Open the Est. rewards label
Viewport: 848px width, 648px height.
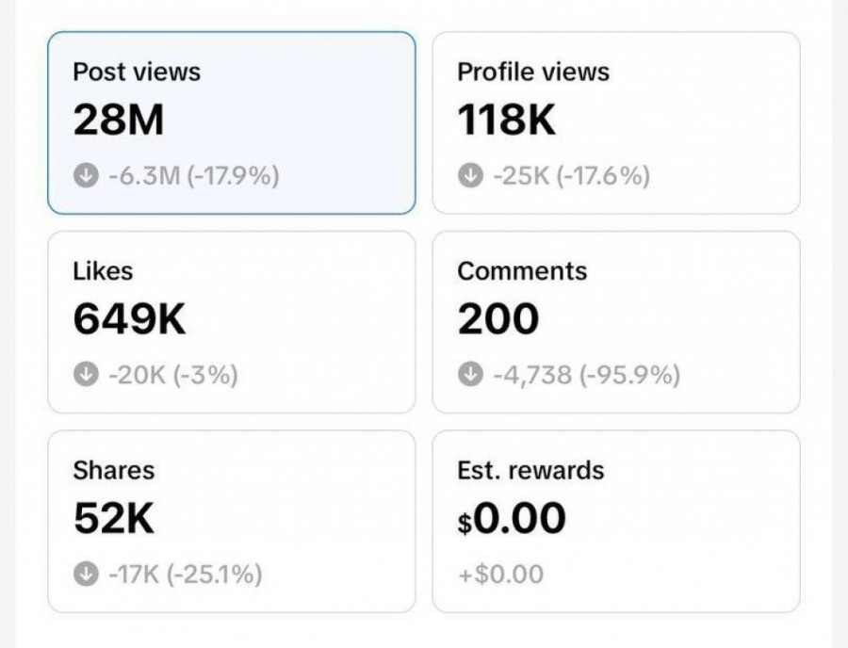point(530,470)
